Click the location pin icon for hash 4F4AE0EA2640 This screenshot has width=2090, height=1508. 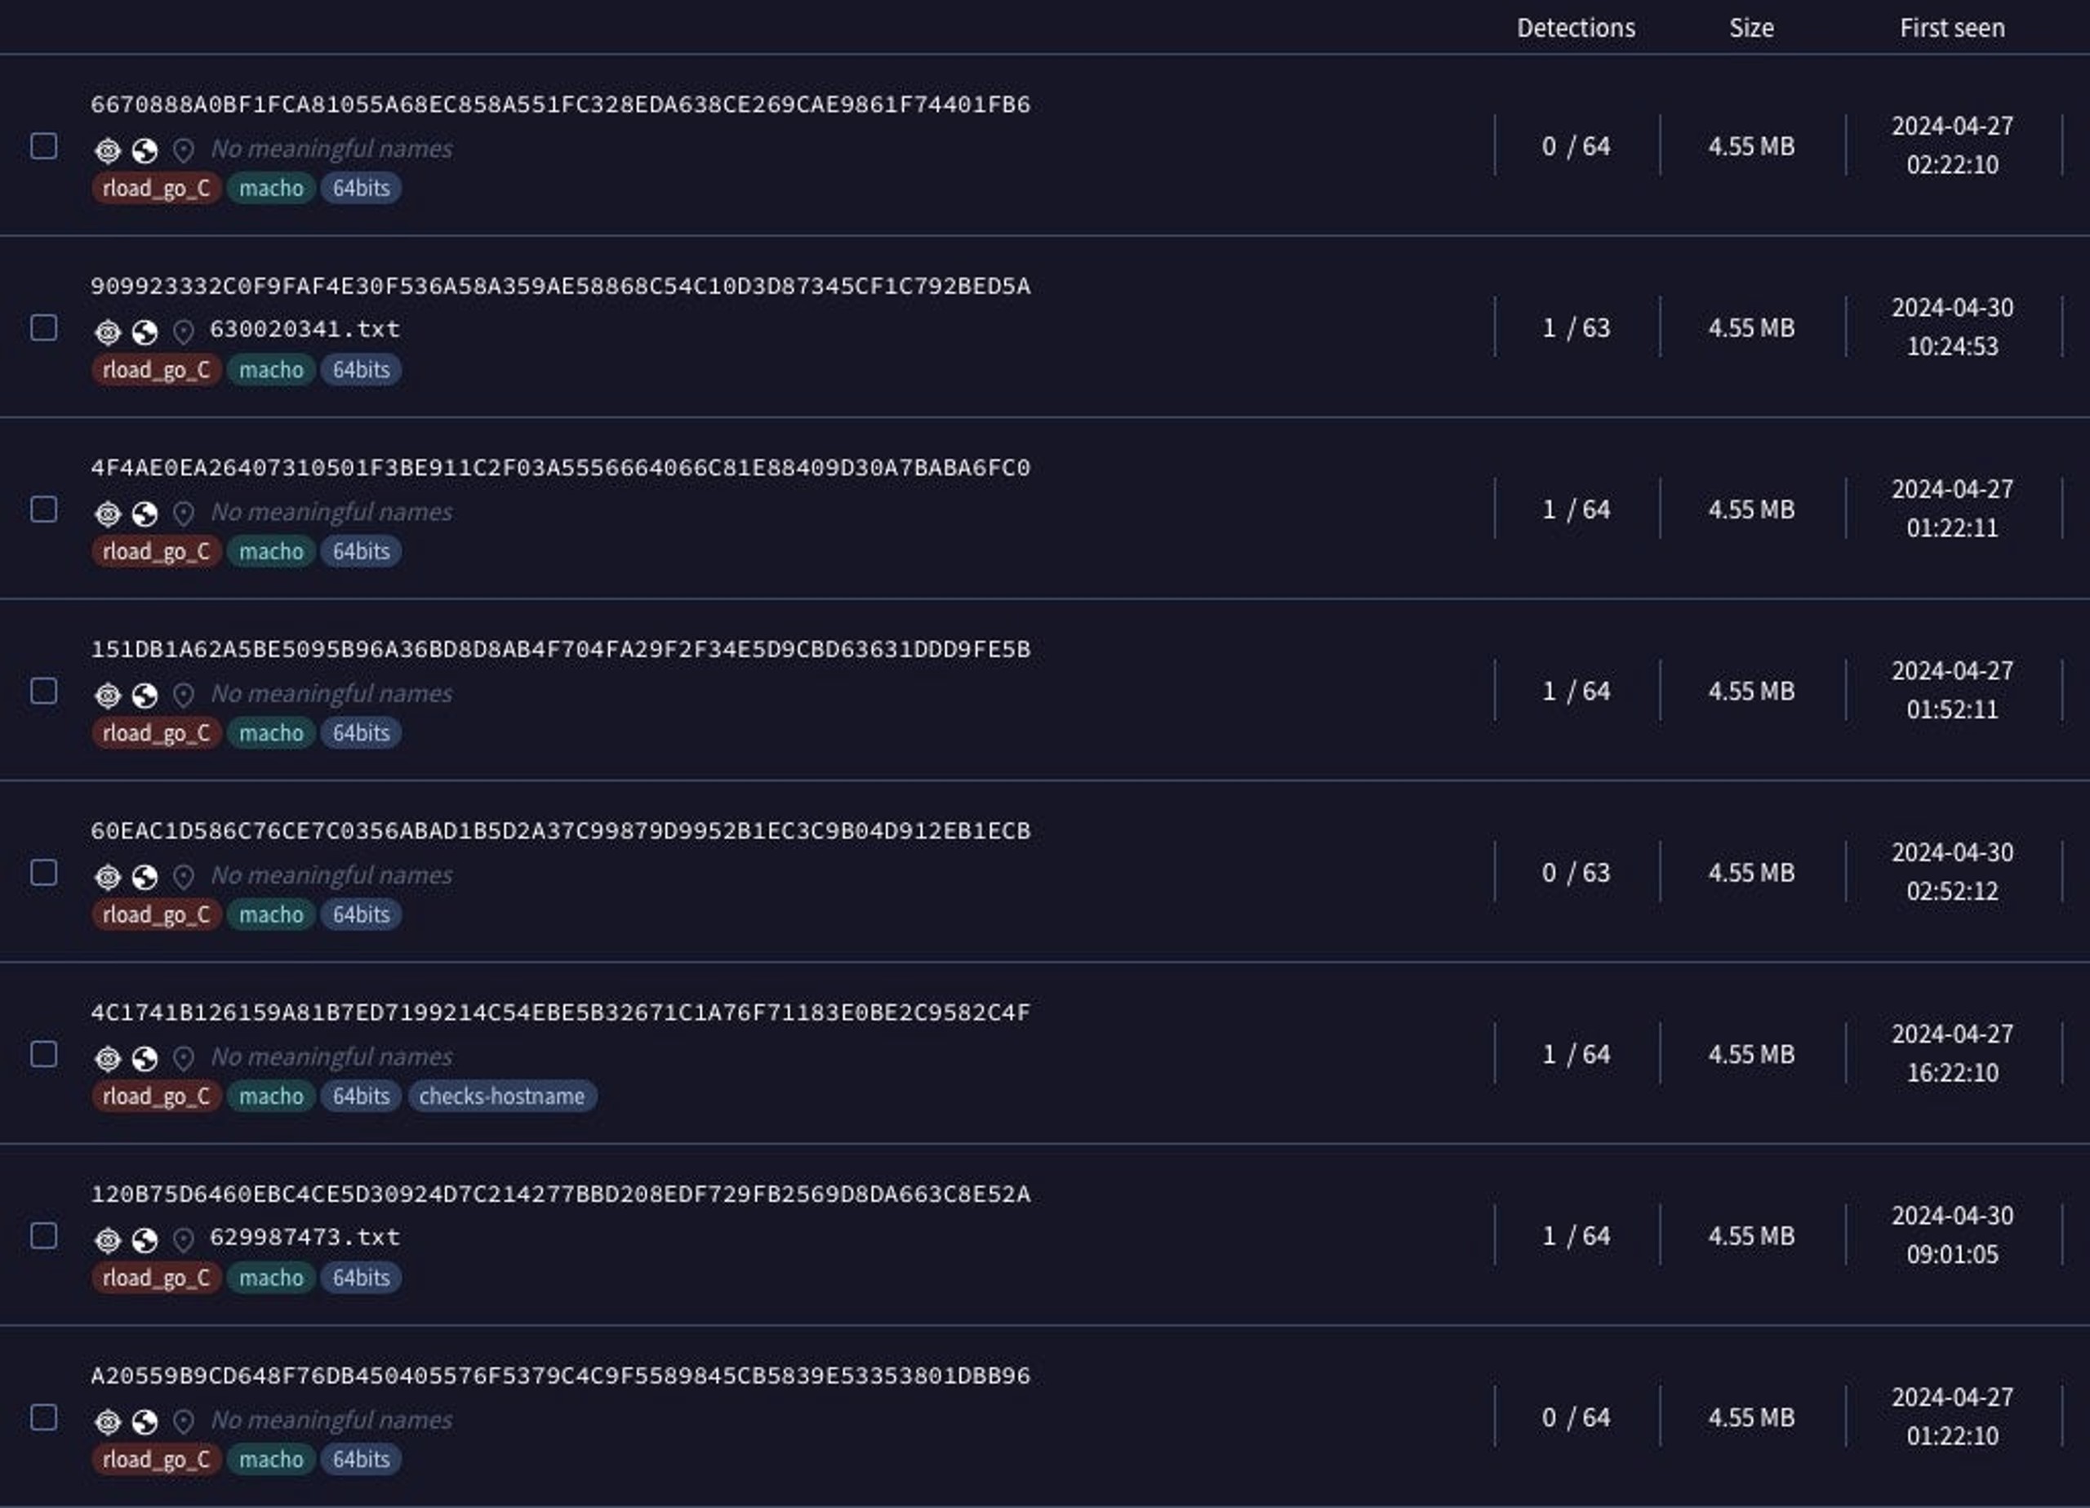184,514
